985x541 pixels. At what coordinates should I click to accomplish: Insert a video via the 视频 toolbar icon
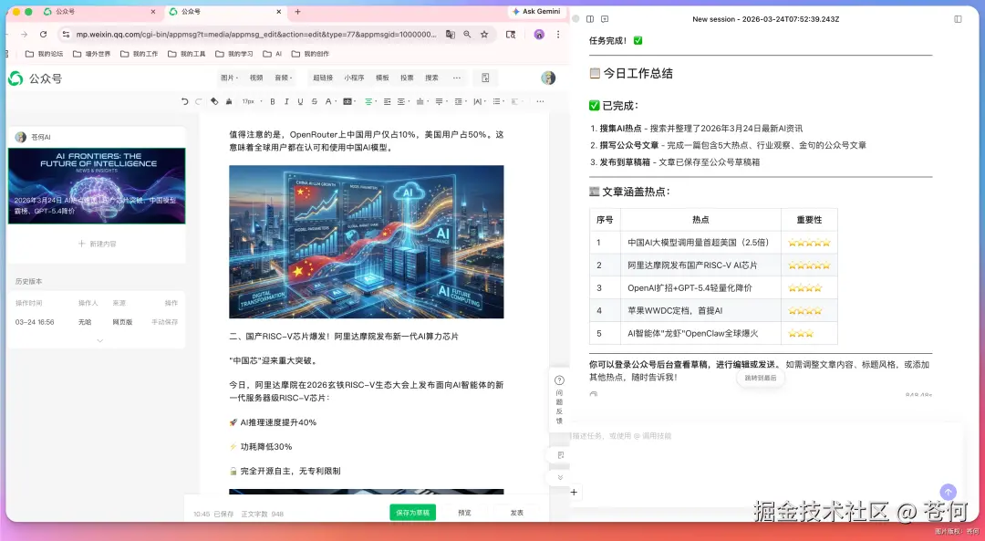(x=254, y=78)
